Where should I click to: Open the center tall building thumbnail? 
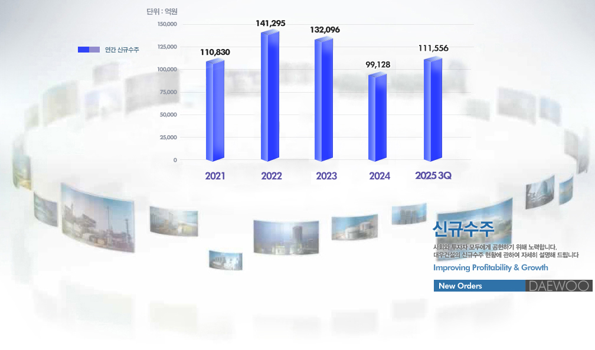click(286, 237)
